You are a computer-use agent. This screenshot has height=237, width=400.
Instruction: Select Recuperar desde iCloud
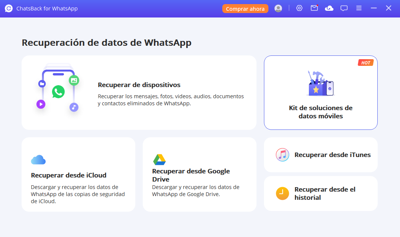coord(69,175)
